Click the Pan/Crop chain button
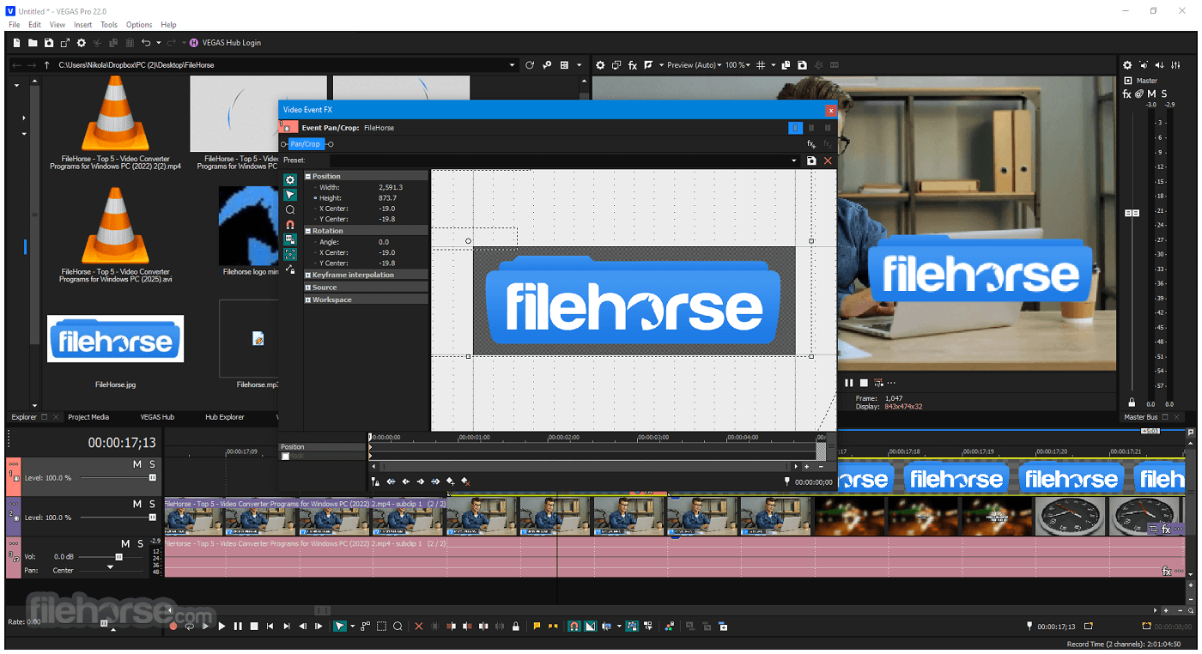 tap(305, 144)
